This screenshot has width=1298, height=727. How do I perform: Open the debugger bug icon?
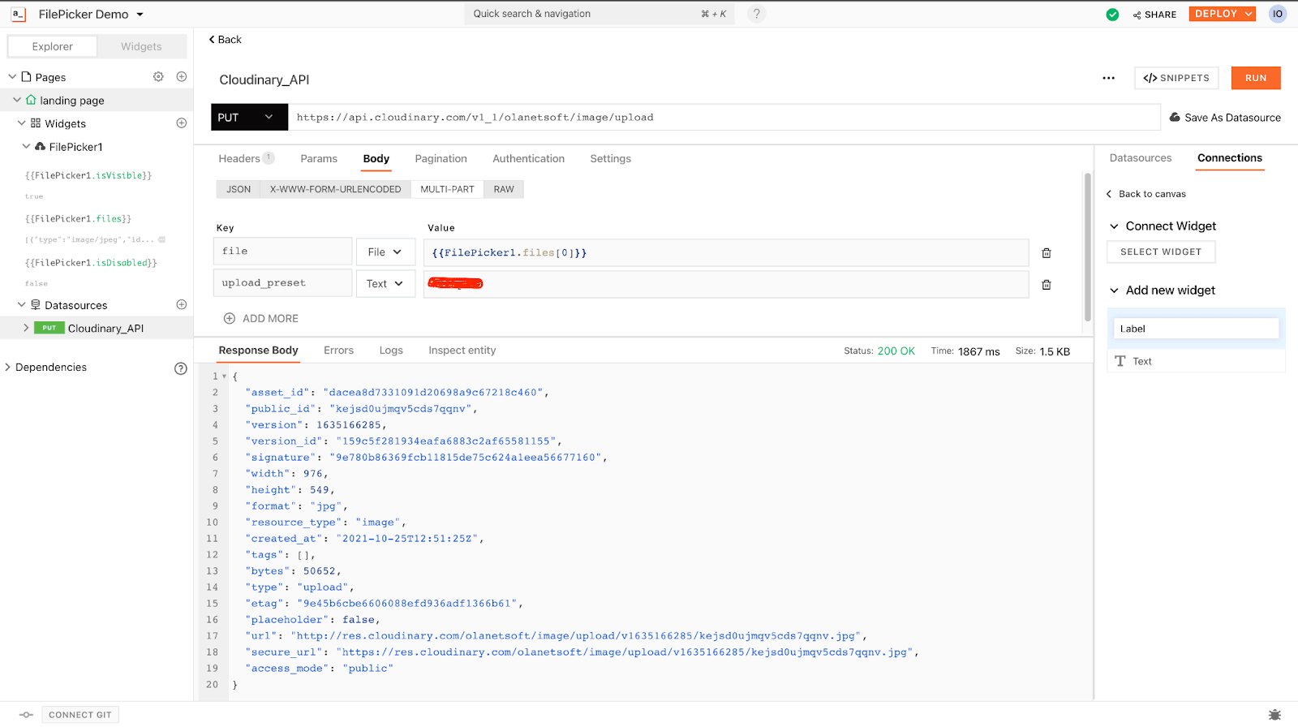pos(1274,715)
